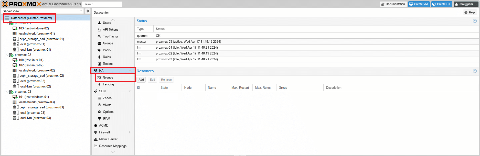Open the Server View dropdown
Screen dimensions: 480x156
[81, 11]
